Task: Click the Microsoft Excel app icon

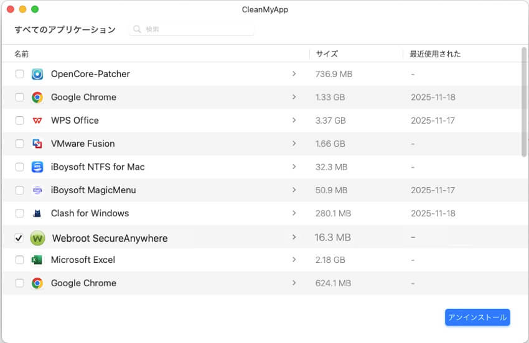Action: (x=37, y=260)
